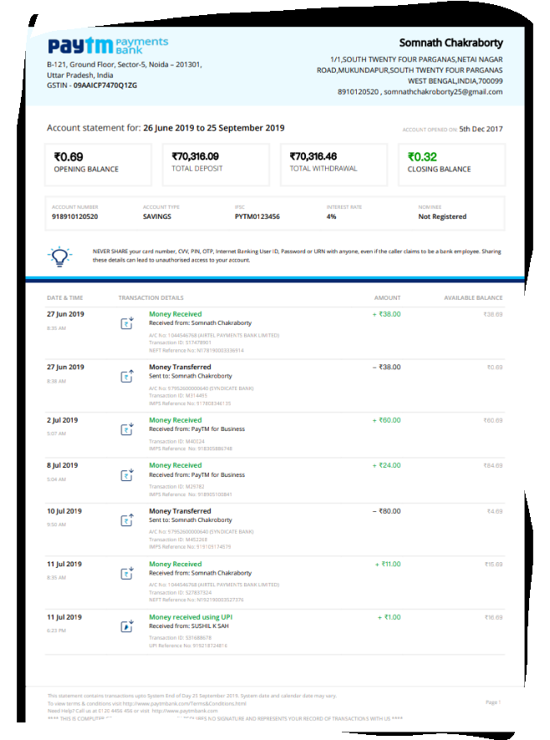550x740 pixels.
Task: Select GSTIN 09AAICP7470Q1ZG
Action: tap(104, 85)
